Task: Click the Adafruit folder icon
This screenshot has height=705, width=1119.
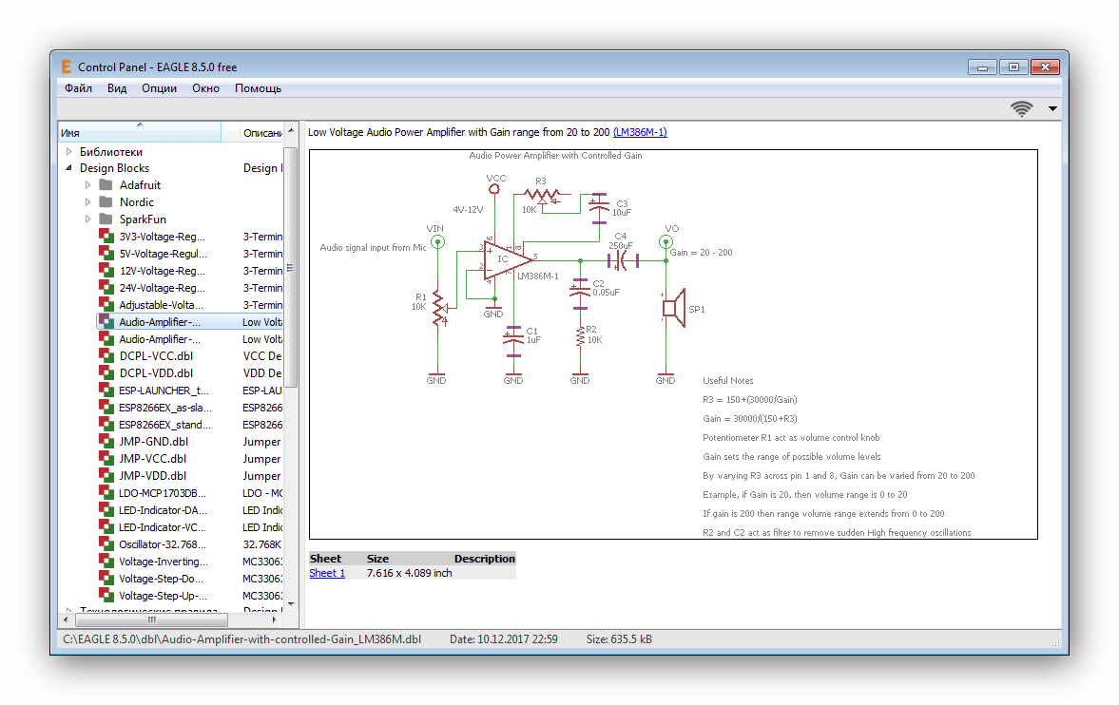Action: coord(106,185)
